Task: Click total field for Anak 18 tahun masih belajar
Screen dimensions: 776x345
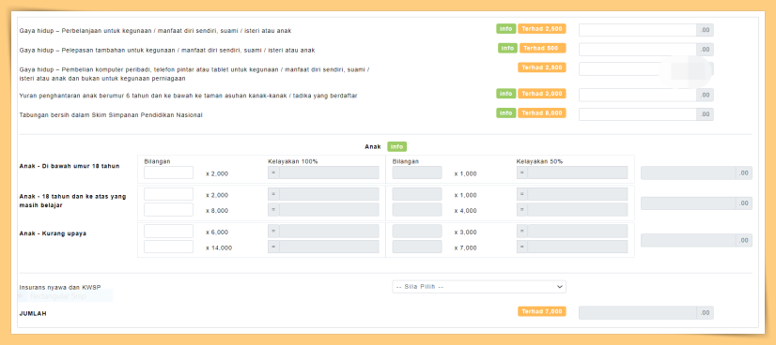Action: pos(688,202)
